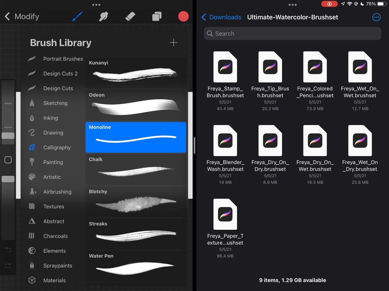The width and height of the screenshot is (389, 291).
Task: Open the Sketching brush category
Action: [x=55, y=103]
